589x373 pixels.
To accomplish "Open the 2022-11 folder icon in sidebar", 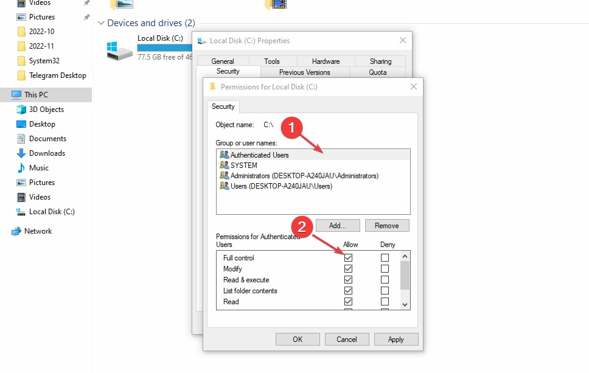I will [21, 46].
